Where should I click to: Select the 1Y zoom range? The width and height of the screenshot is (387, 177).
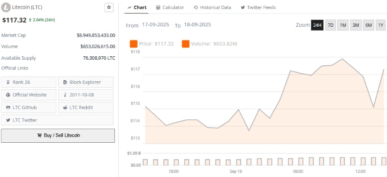pos(381,25)
